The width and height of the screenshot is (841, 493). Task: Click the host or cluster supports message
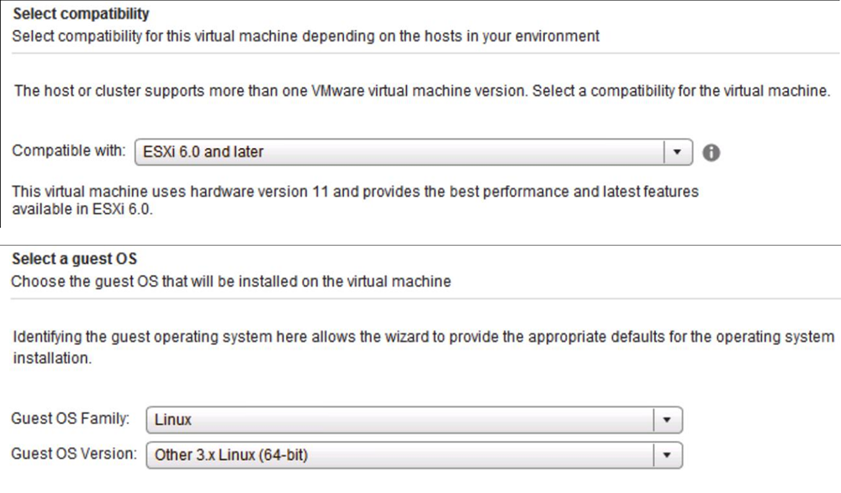pos(420,91)
